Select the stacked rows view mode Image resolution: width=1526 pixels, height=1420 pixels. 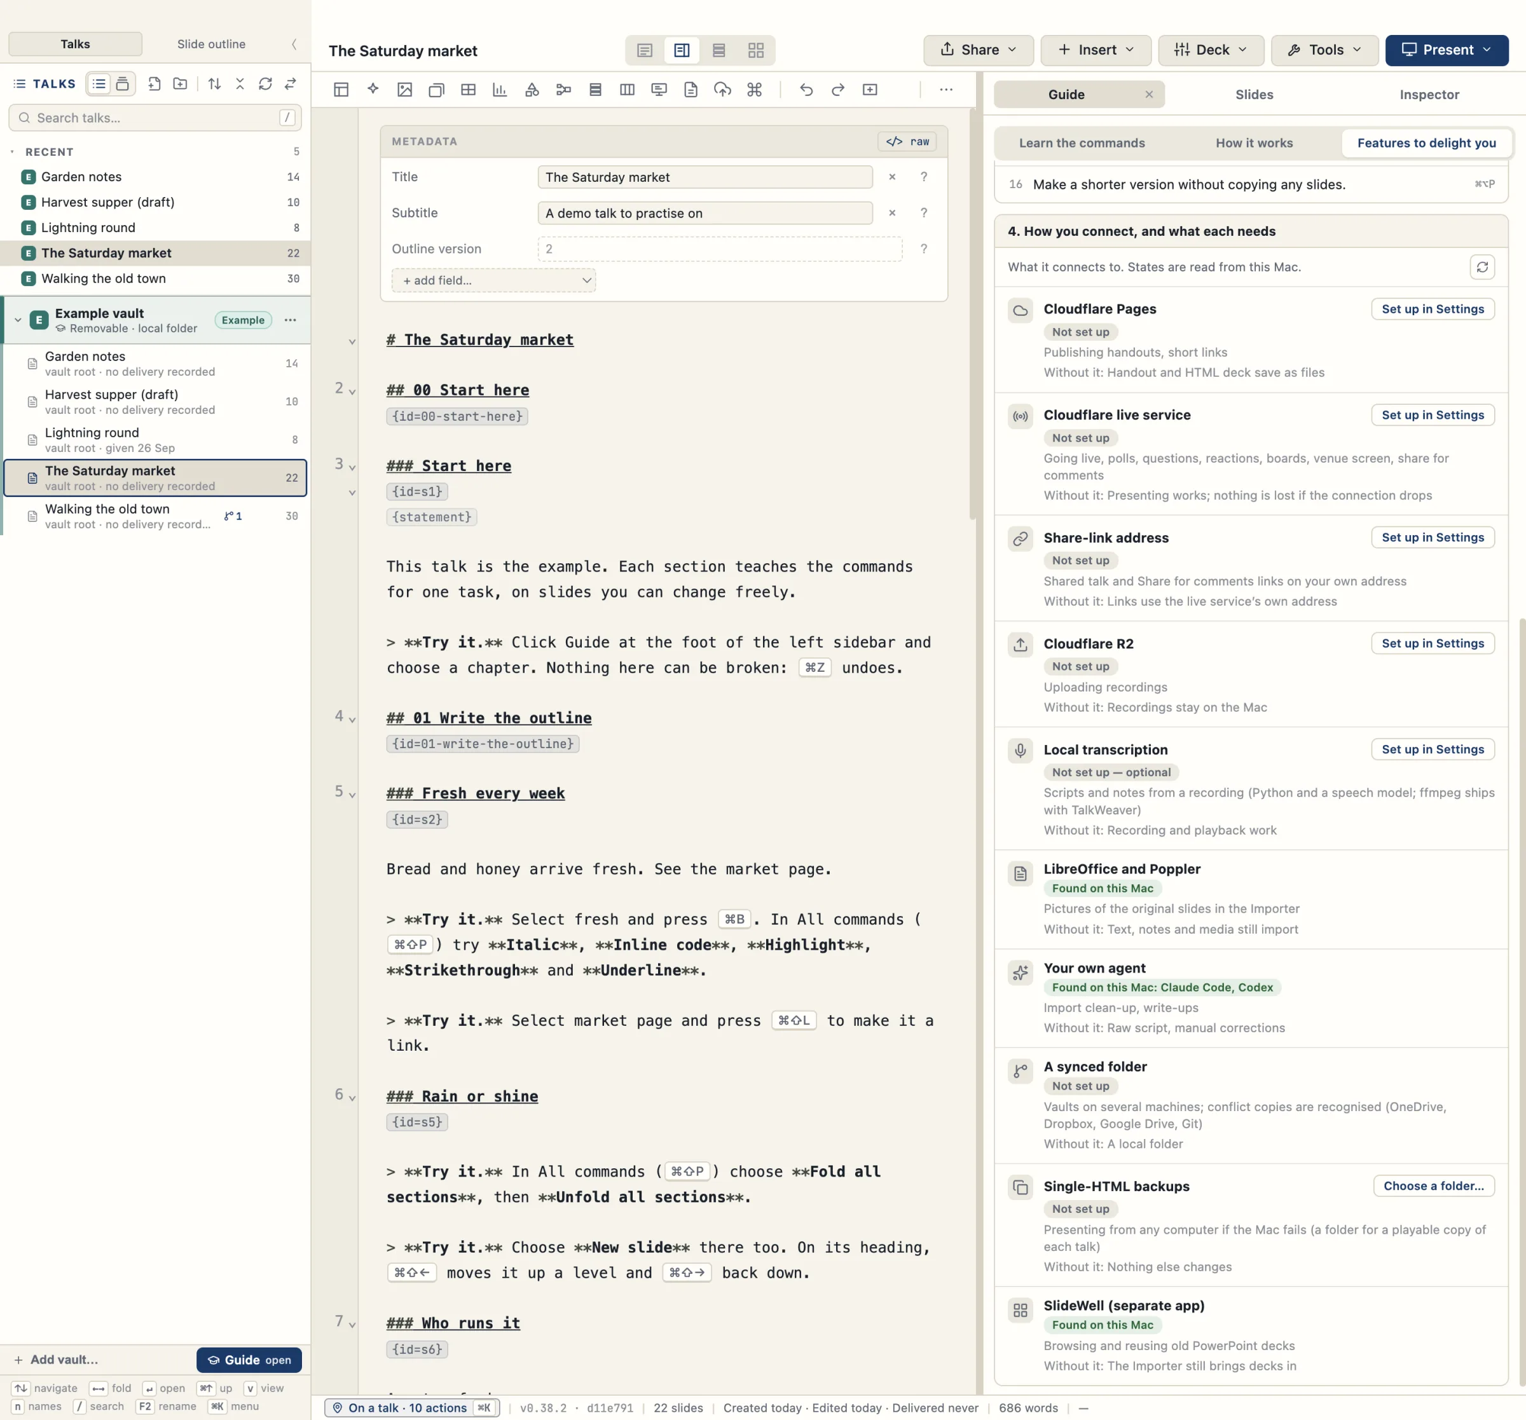pyautogui.click(x=718, y=51)
